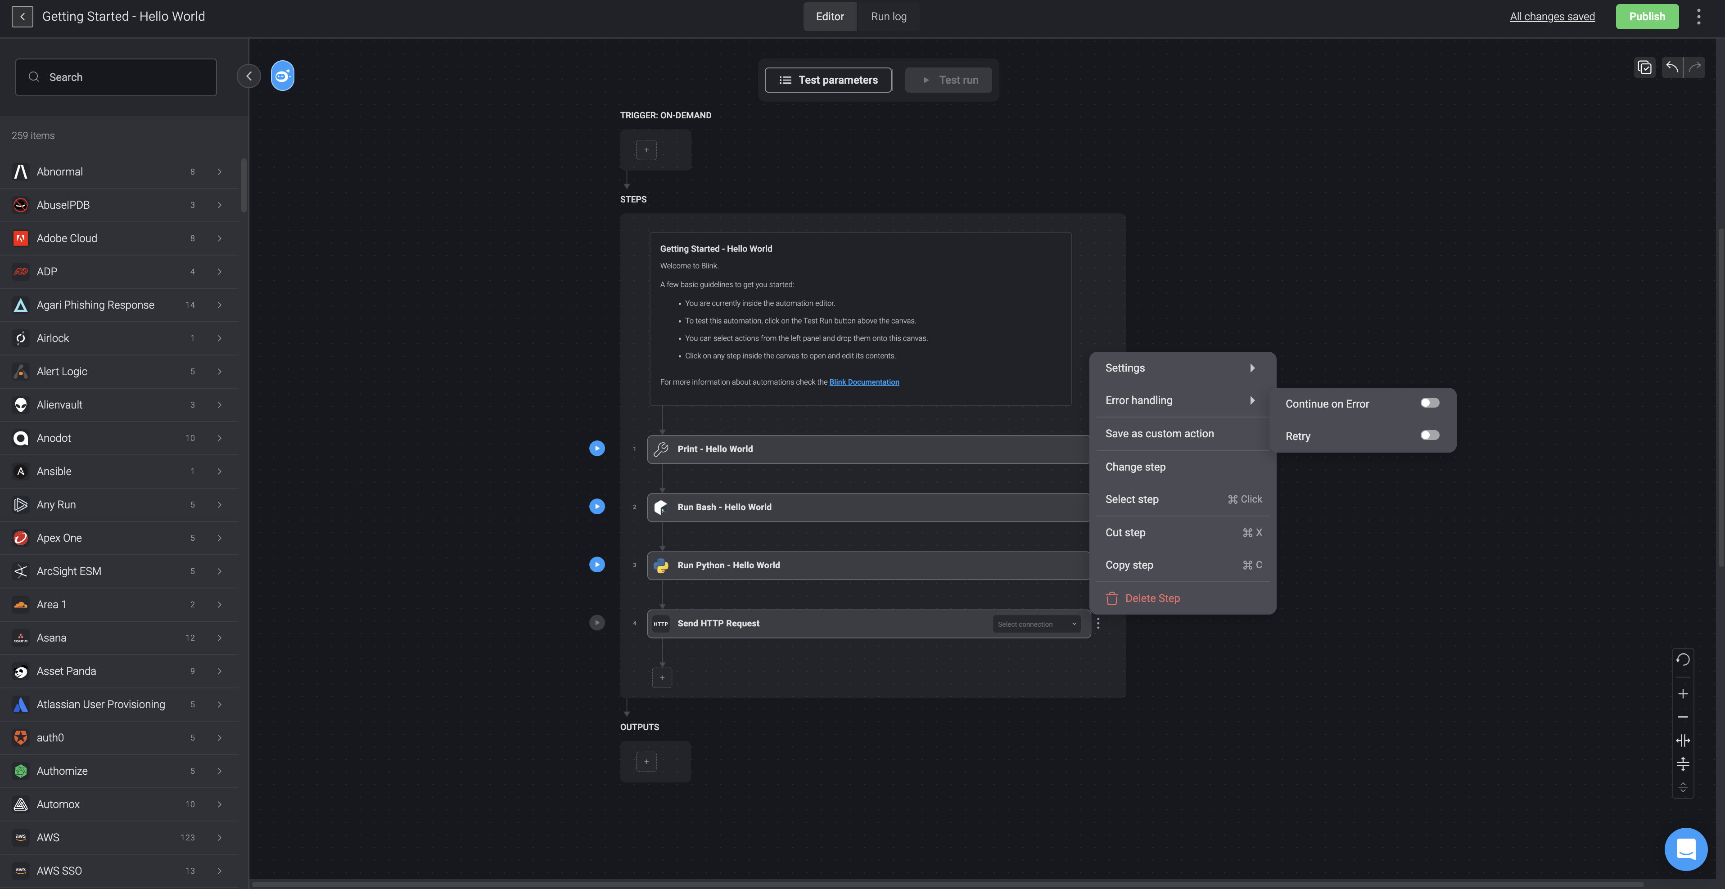Viewport: 1725px width, 889px height.
Task: Click the horizontal scrollbar at canvas bottom
Action: [947, 884]
